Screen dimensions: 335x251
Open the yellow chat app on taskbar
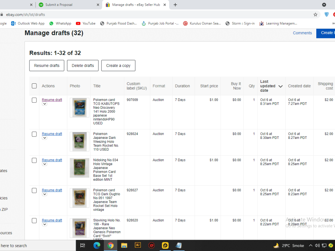point(165,245)
